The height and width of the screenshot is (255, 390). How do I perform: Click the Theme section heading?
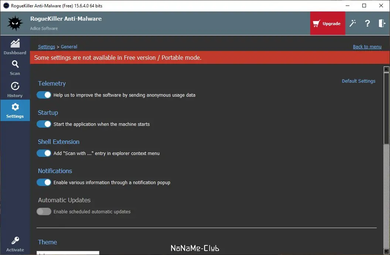pos(47,242)
